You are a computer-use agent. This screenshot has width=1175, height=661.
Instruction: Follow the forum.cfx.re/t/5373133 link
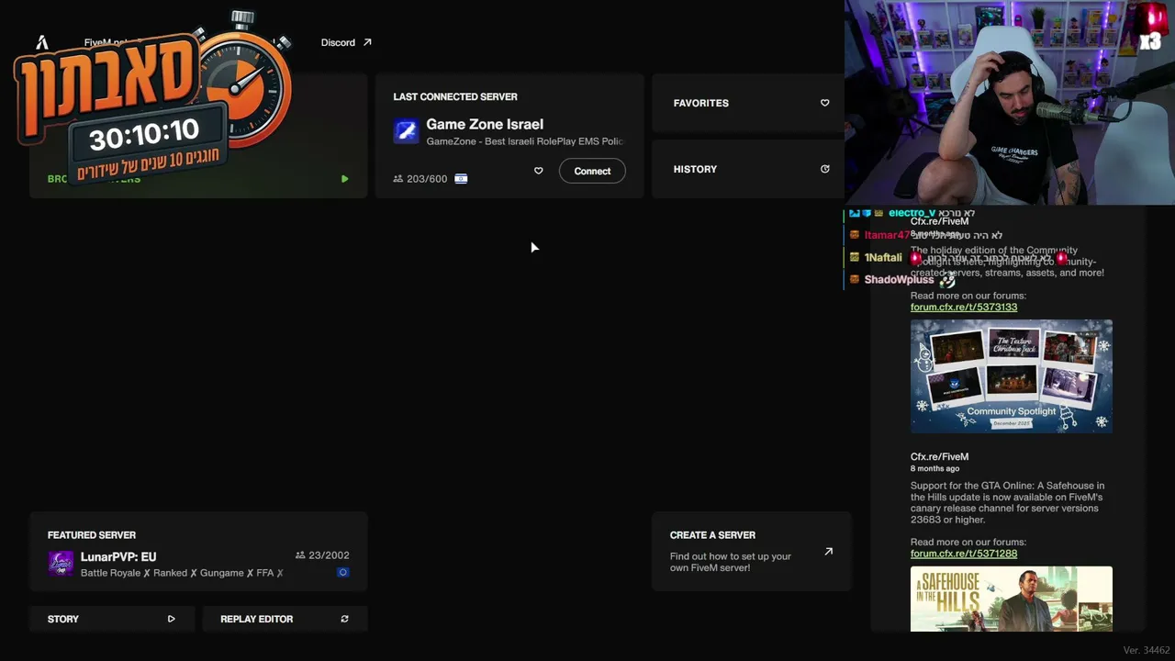click(x=964, y=308)
